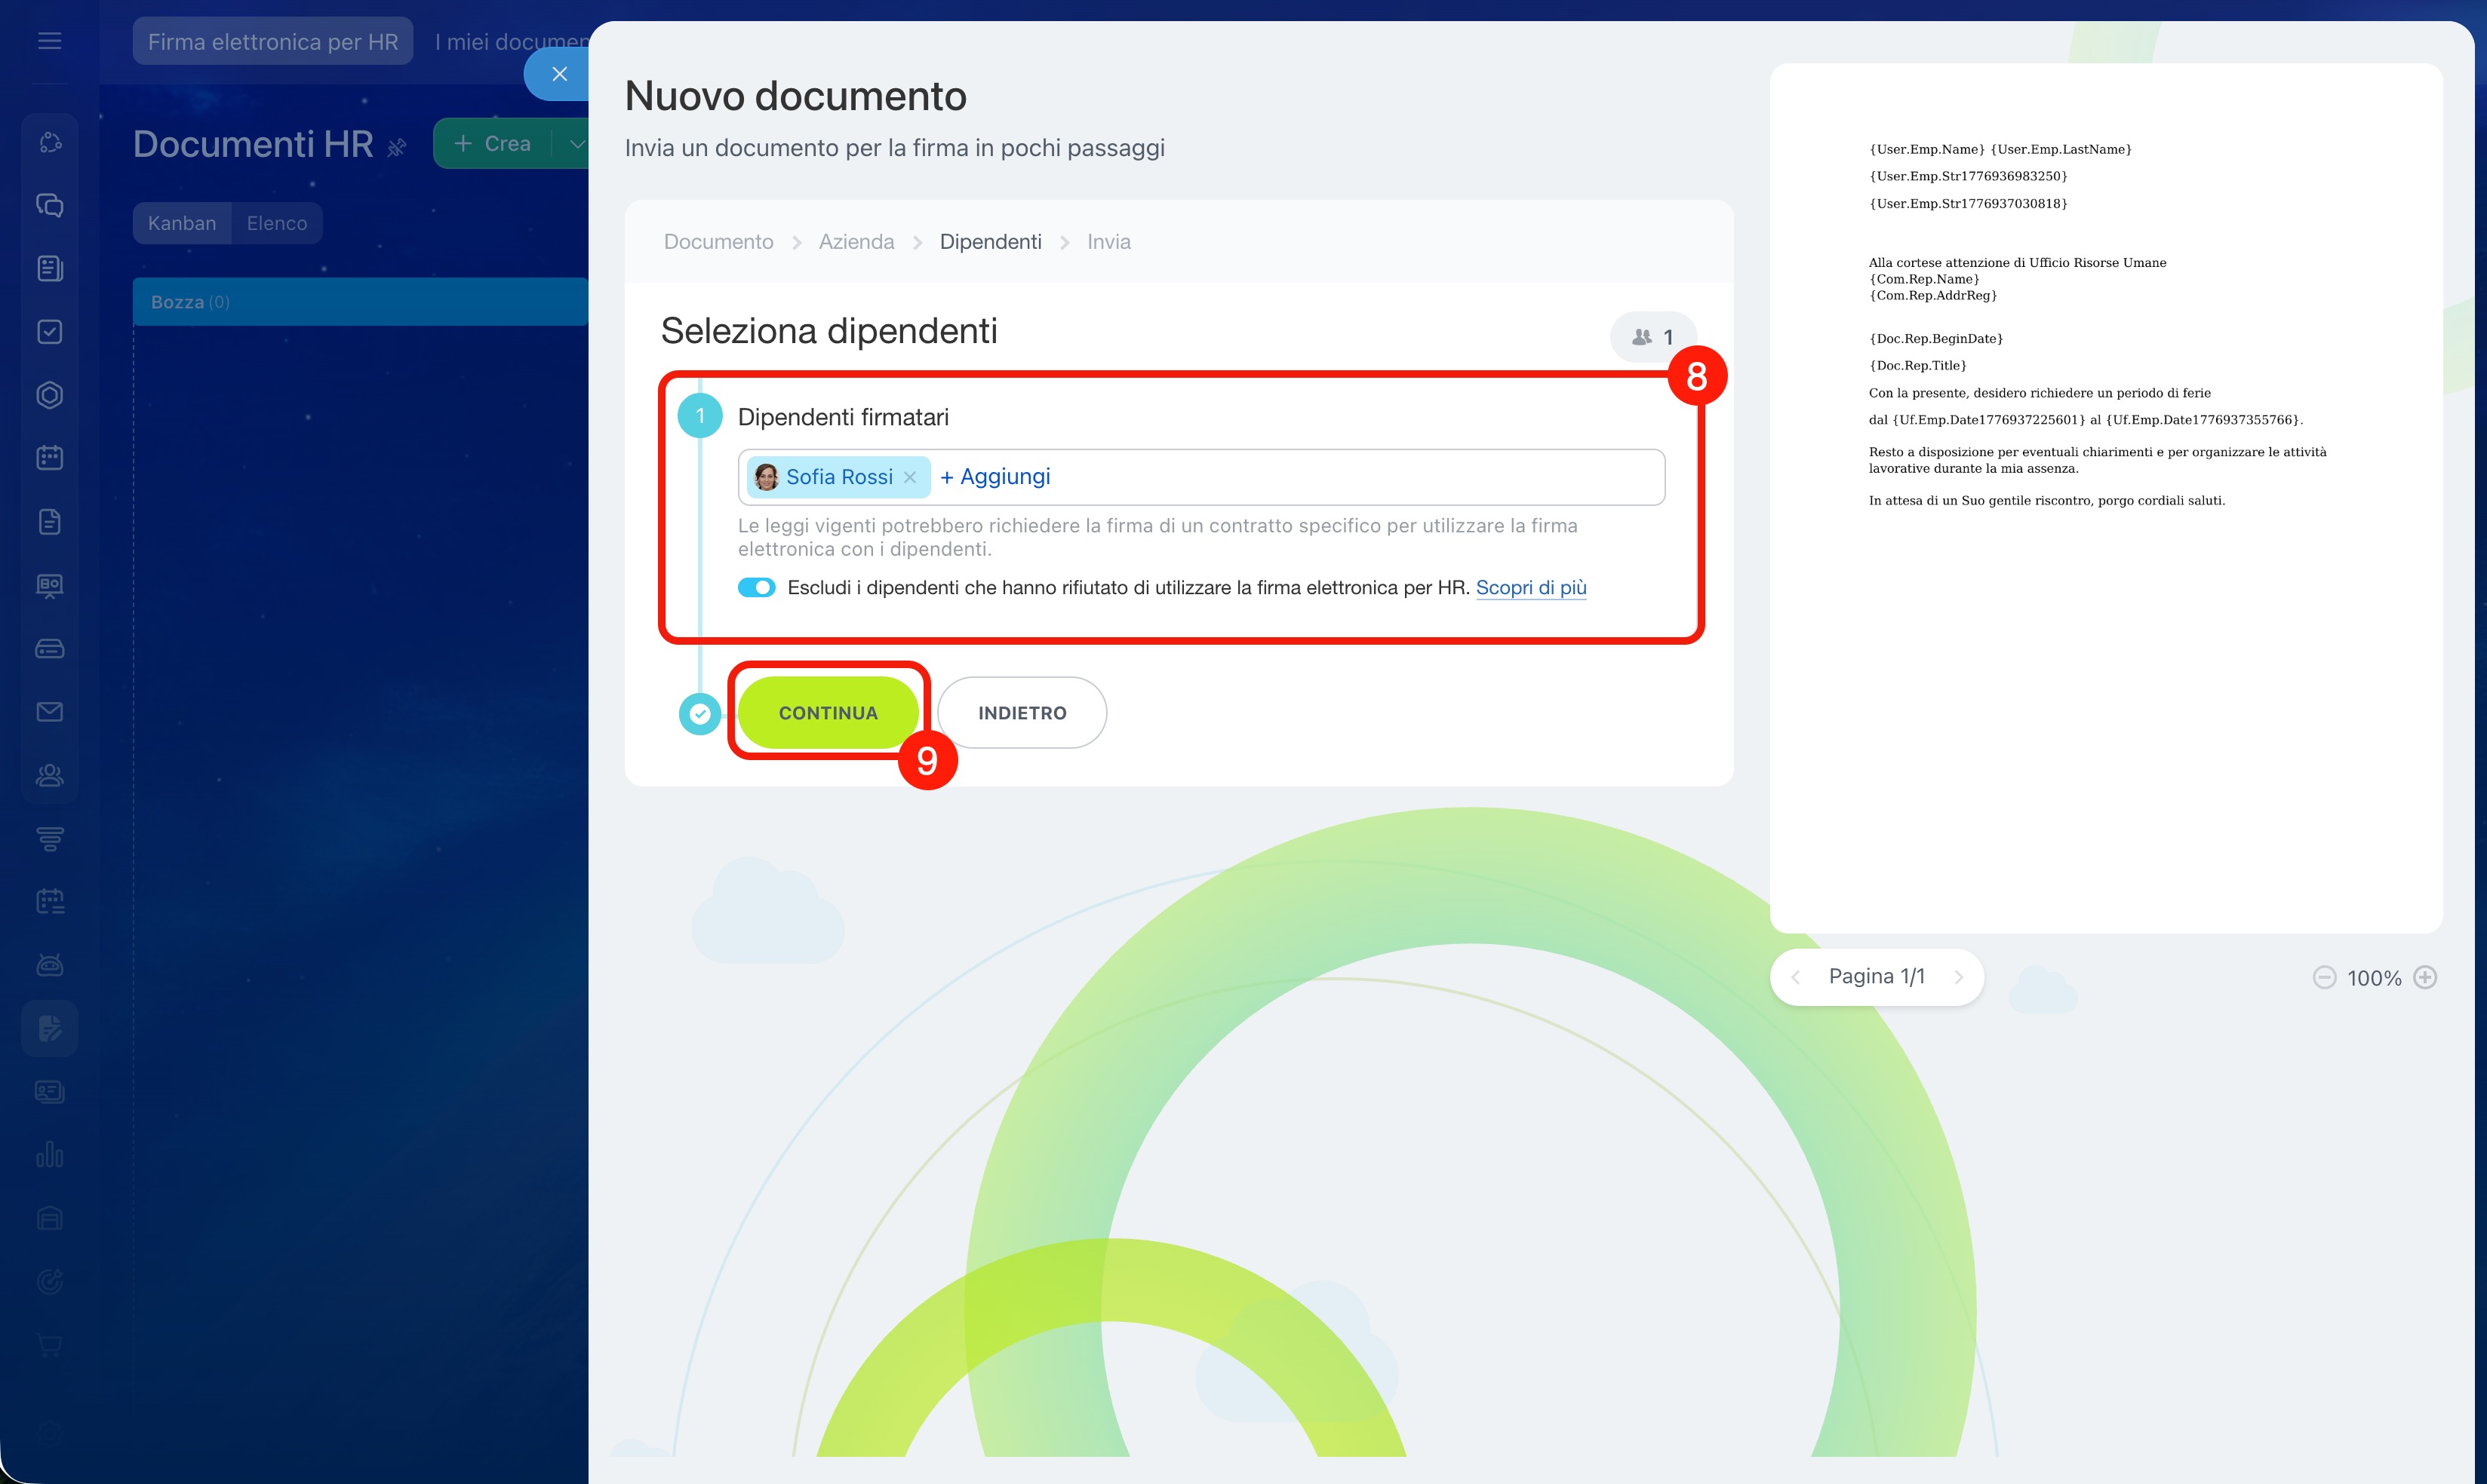Click the shopping cart sidebar icon
The height and width of the screenshot is (1484, 2487).
point(49,1345)
